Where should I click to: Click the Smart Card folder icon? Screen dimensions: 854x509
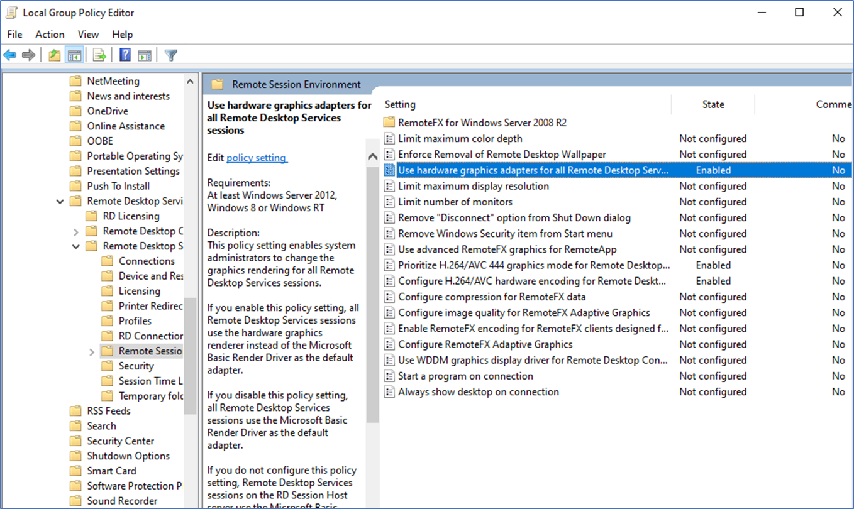tap(76, 471)
